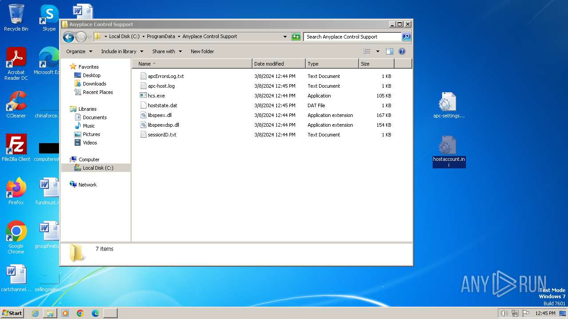Select Pictures library
The image size is (568, 319).
[91, 134]
